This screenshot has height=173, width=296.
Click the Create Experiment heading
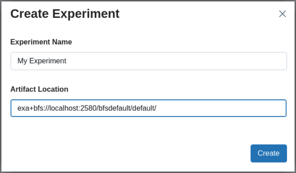pyautogui.click(x=65, y=14)
